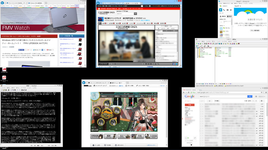
Task: Open the ファイル menu in TeraPad
Action: pos(4,88)
